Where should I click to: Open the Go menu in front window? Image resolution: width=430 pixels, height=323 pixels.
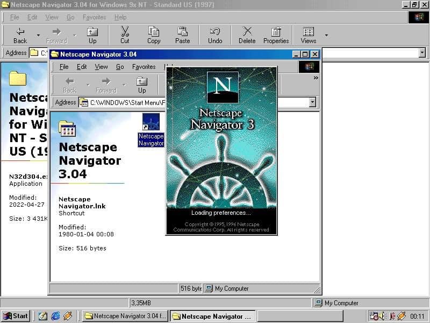pos(120,67)
